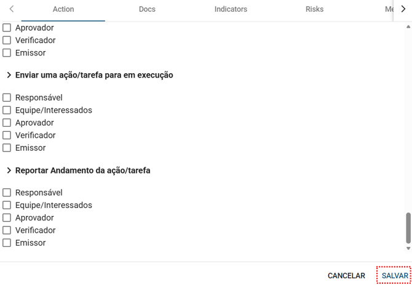The height and width of the screenshot is (285, 412).
Task: Click the CANCELAR button
Action: [346, 276]
